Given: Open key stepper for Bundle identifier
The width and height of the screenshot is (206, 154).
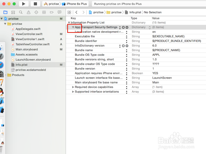Looking at the screenshot, I should [127, 41].
